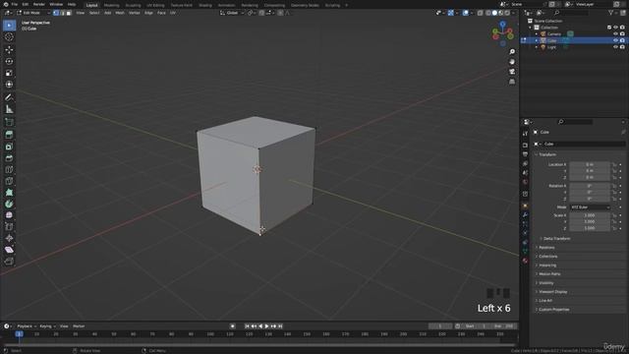Click the viewport zoom magnifier icon
This screenshot has height=354, width=629.
coord(512,52)
